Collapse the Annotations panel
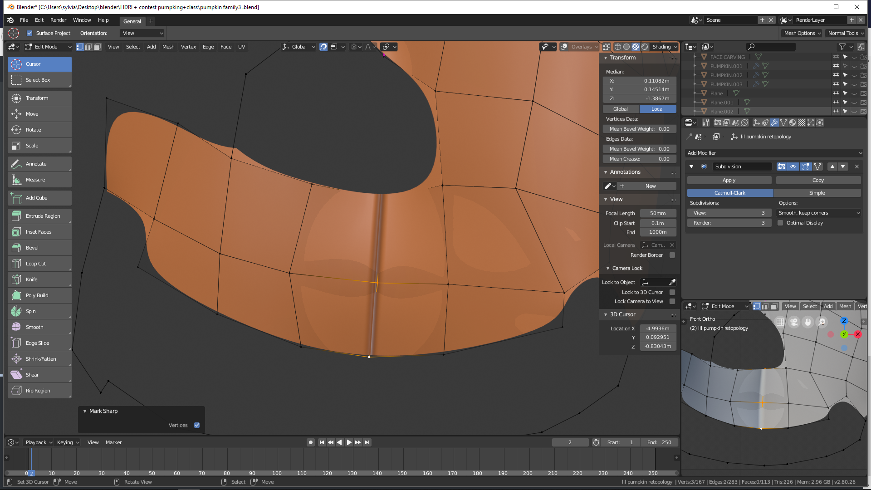 pyautogui.click(x=625, y=172)
